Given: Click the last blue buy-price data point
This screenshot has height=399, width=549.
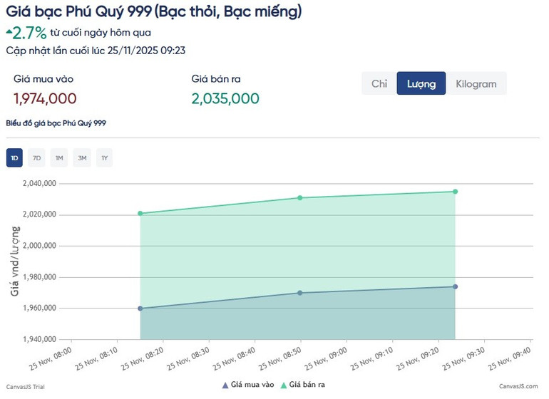Looking at the screenshot, I should 455,286.
